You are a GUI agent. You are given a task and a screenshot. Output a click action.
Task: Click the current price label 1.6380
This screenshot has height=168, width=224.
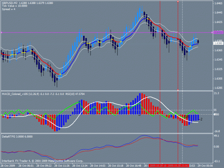[218, 43]
